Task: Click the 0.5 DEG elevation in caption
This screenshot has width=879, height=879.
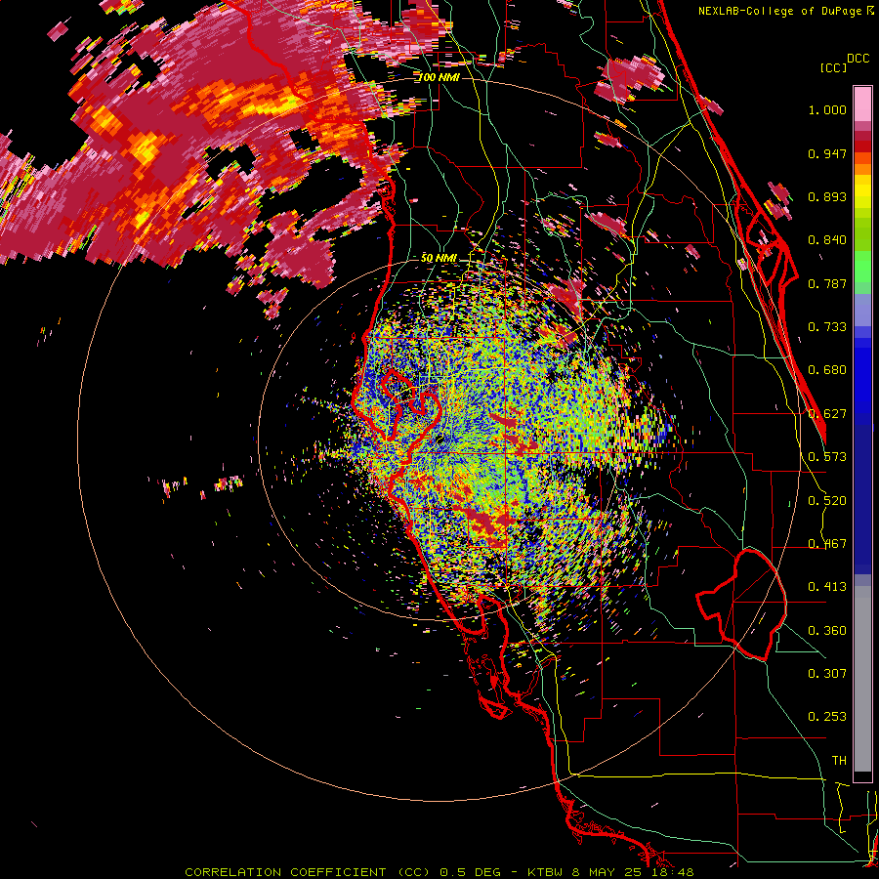Action: tap(471, 872)
